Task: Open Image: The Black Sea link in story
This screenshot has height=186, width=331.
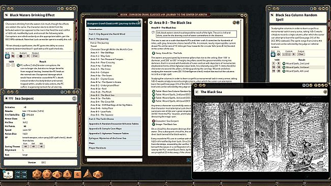Action: point(154,124)
